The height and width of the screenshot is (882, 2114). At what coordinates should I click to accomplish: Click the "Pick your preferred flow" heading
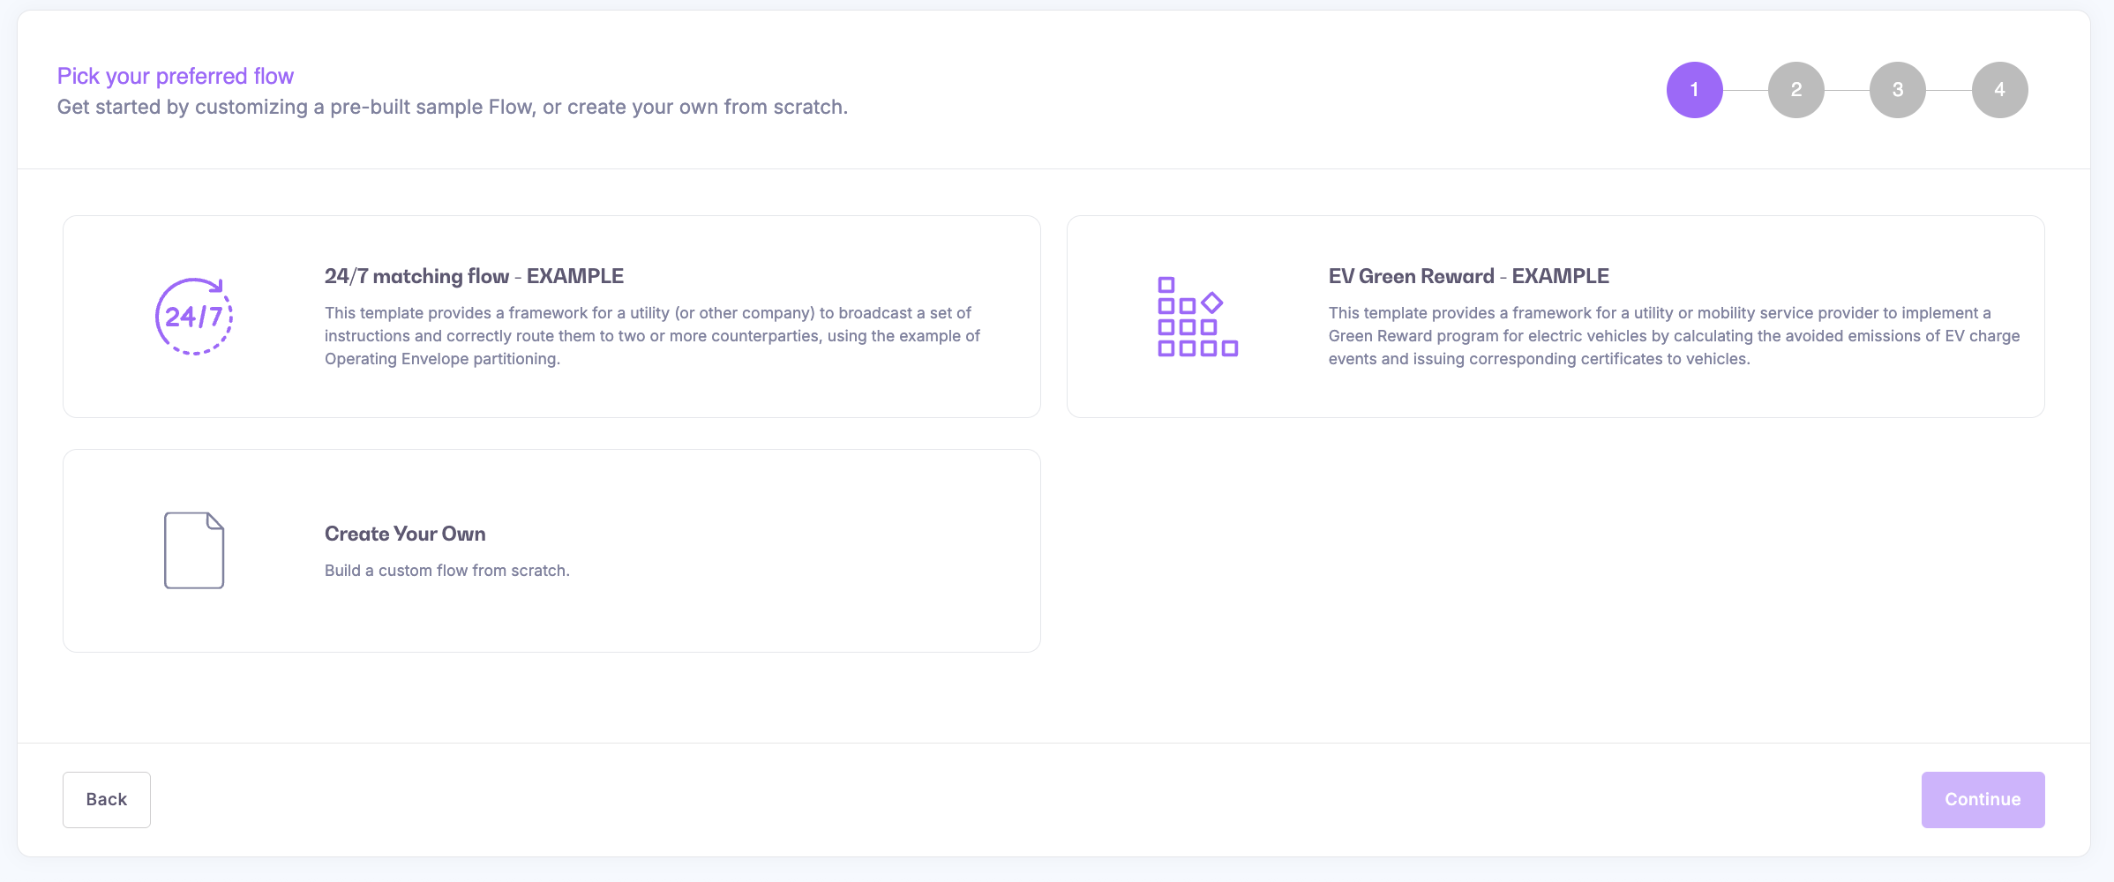(x=176, y=76)
